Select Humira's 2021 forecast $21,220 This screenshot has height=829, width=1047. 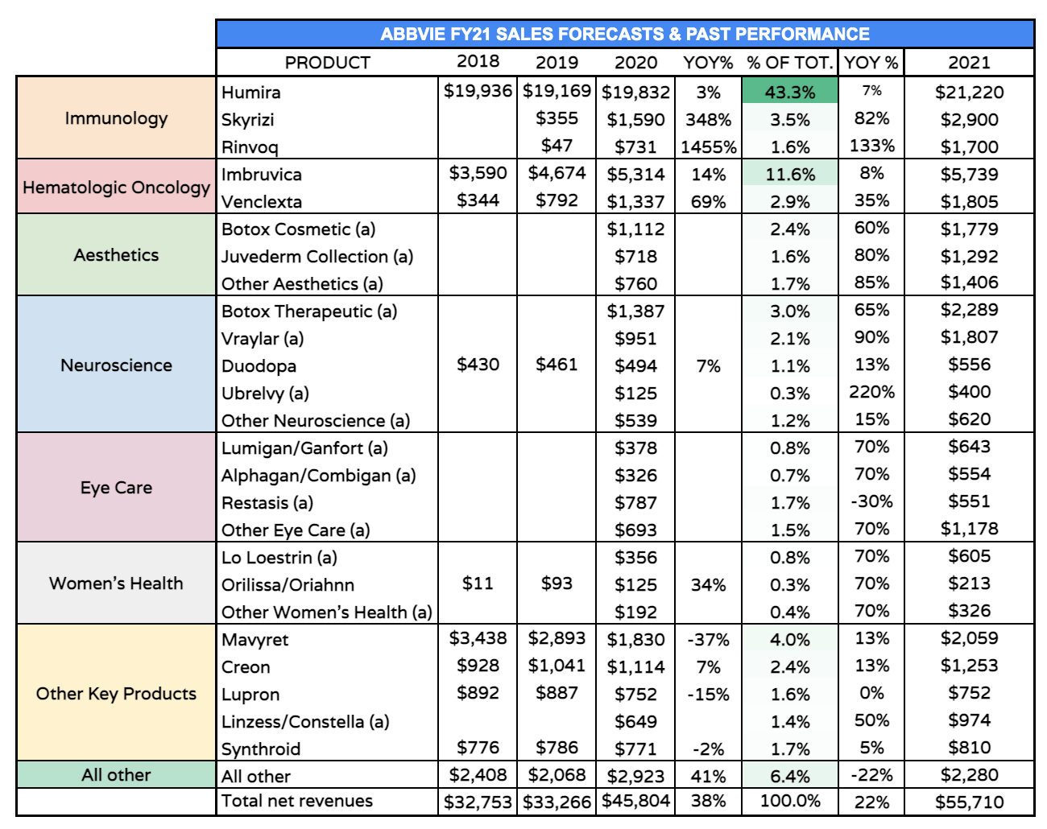[969, 93]
